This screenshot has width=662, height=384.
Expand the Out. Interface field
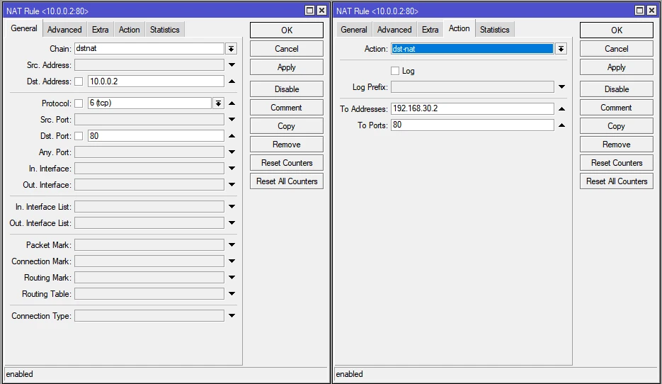(232, 185)
